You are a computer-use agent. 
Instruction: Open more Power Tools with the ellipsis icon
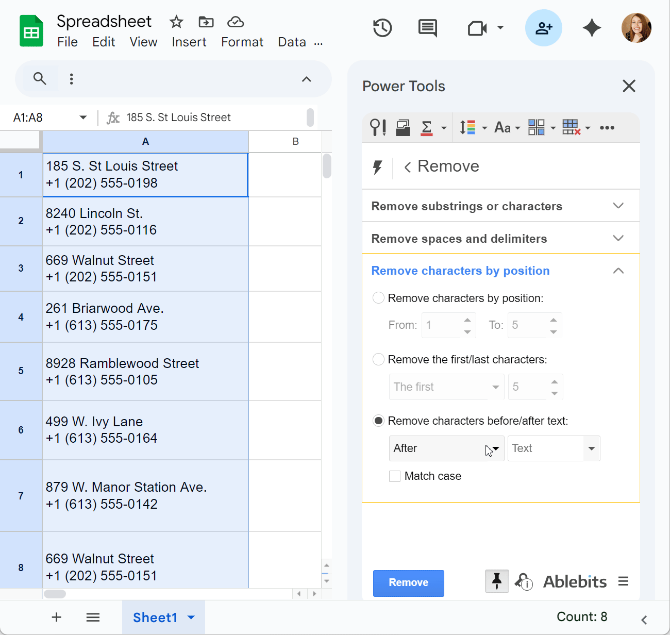tap(607, 127)
